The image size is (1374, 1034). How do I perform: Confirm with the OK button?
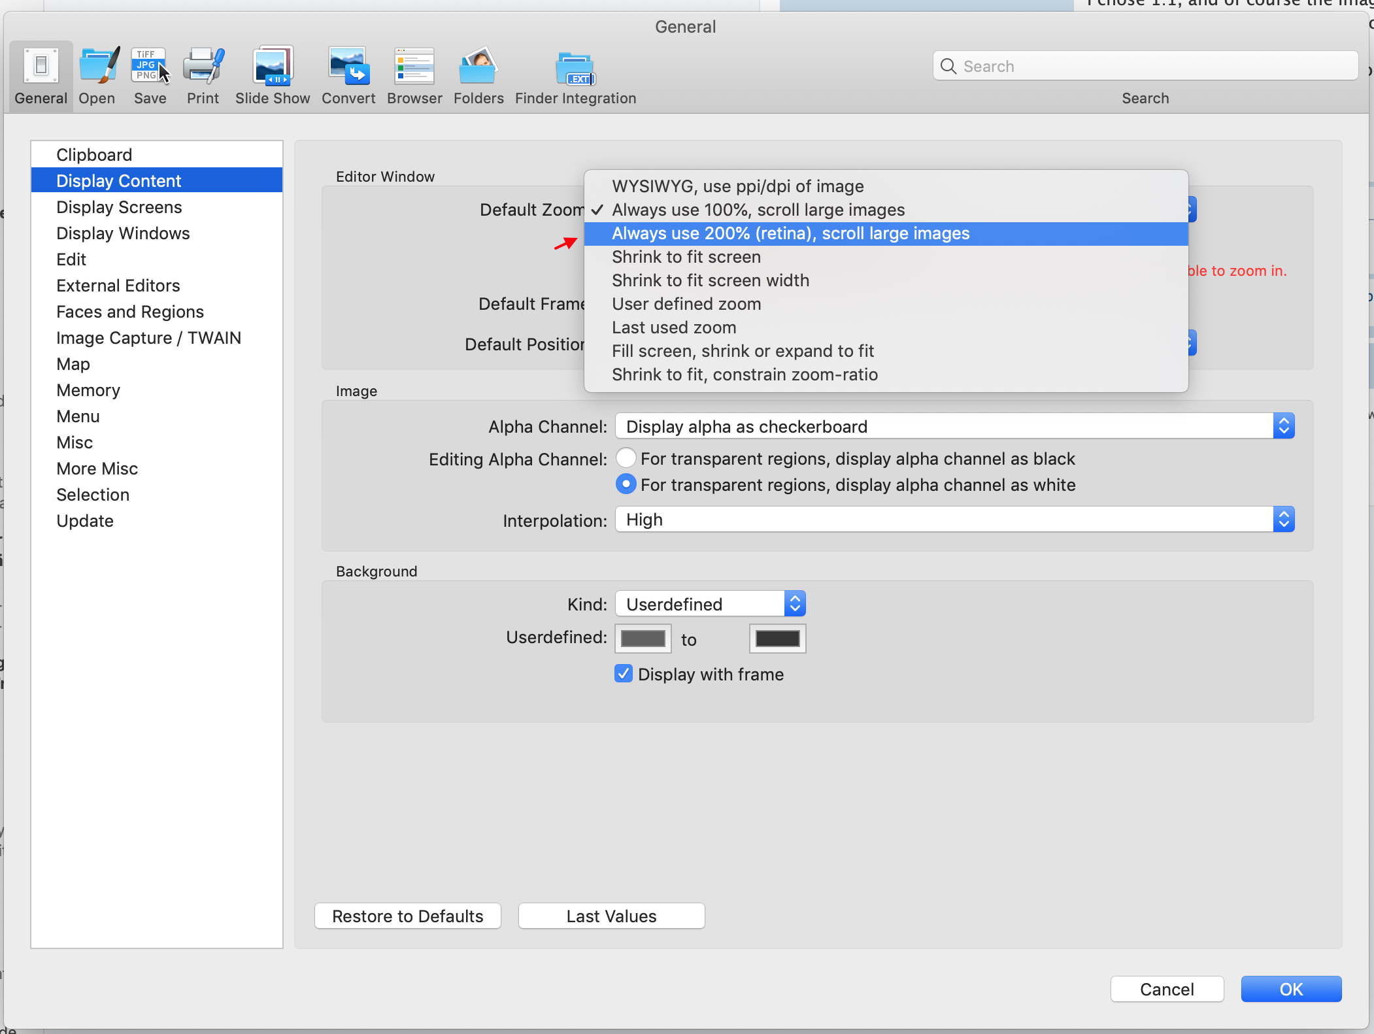(1292, 989)
